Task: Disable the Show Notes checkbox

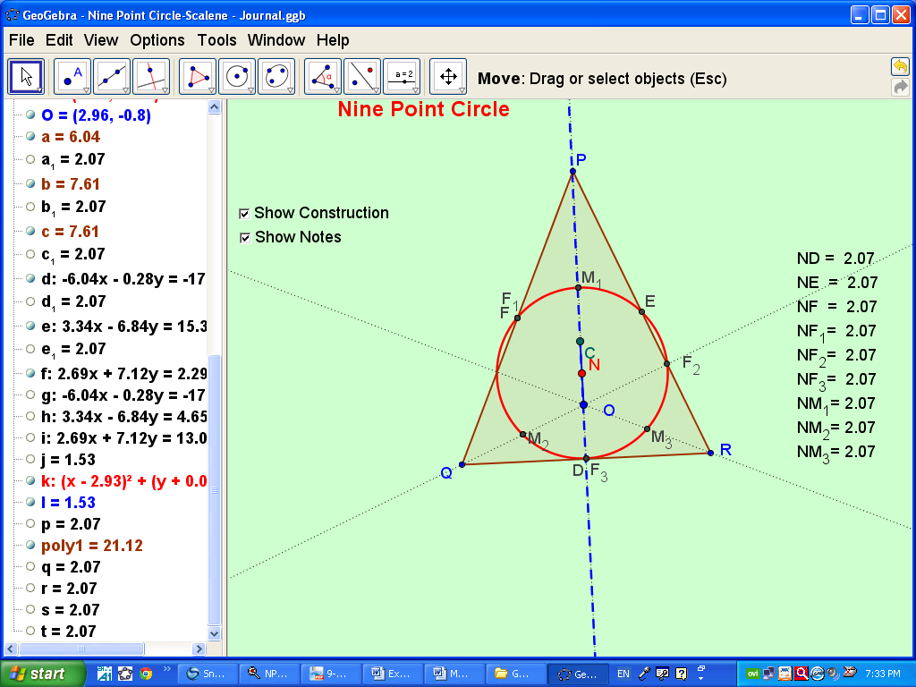Action: (243, 237)
